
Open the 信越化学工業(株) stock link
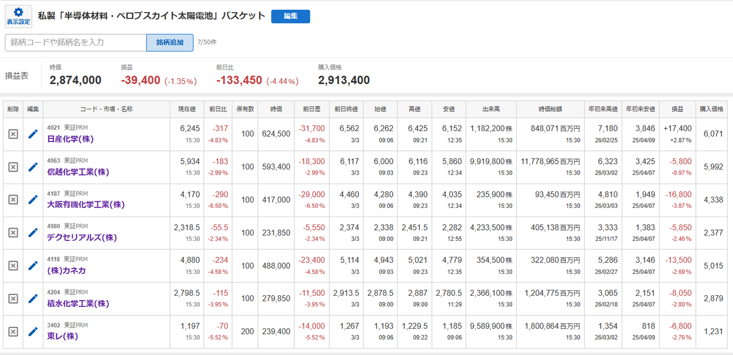click(x=78, y=172)
